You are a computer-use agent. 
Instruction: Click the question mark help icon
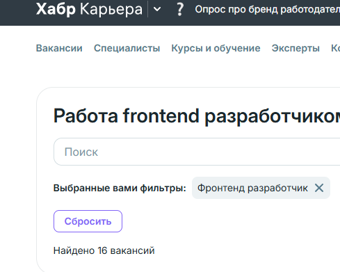coord(179,9)
